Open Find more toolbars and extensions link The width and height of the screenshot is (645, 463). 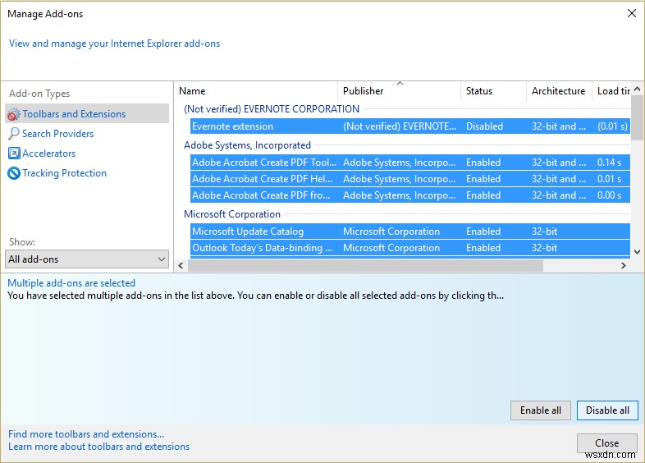tap(86, 434)
